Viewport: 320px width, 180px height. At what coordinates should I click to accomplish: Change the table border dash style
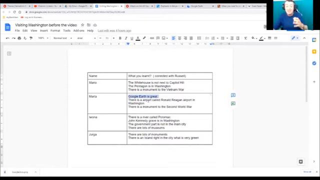tap(275, 38)
